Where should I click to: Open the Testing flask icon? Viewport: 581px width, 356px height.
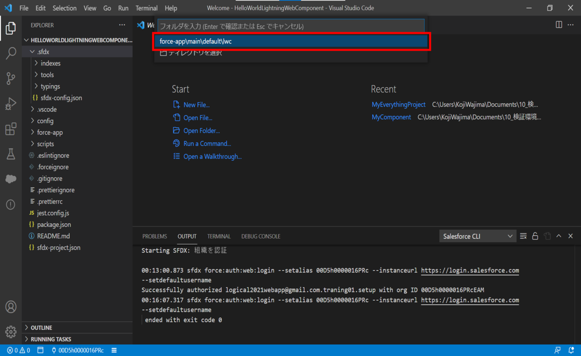(x=11, y=154)
